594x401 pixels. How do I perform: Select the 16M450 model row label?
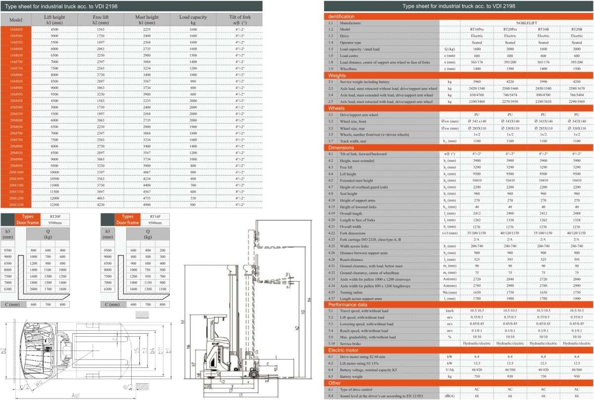point(16,30)
